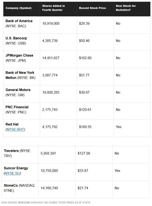Click the New Stock for Berkshire? header

126,8
